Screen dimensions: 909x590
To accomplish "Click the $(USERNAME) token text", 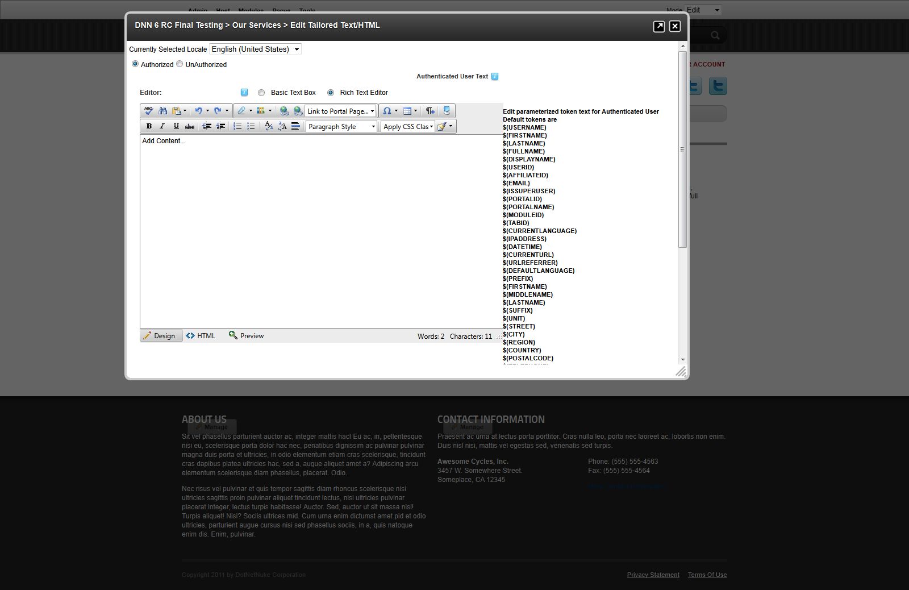I will (524, 127).
